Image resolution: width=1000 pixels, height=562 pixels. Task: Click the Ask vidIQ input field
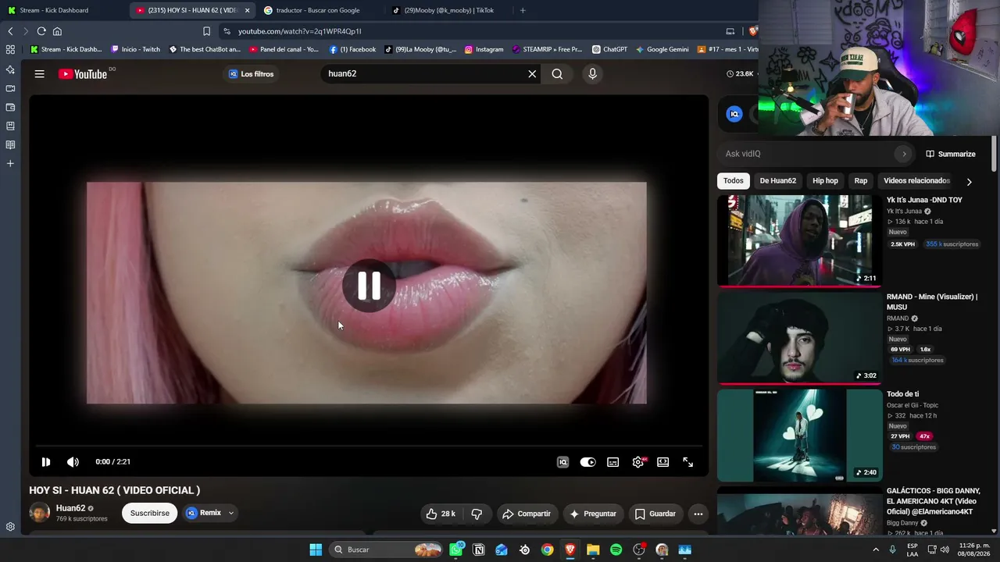[809, 154]
